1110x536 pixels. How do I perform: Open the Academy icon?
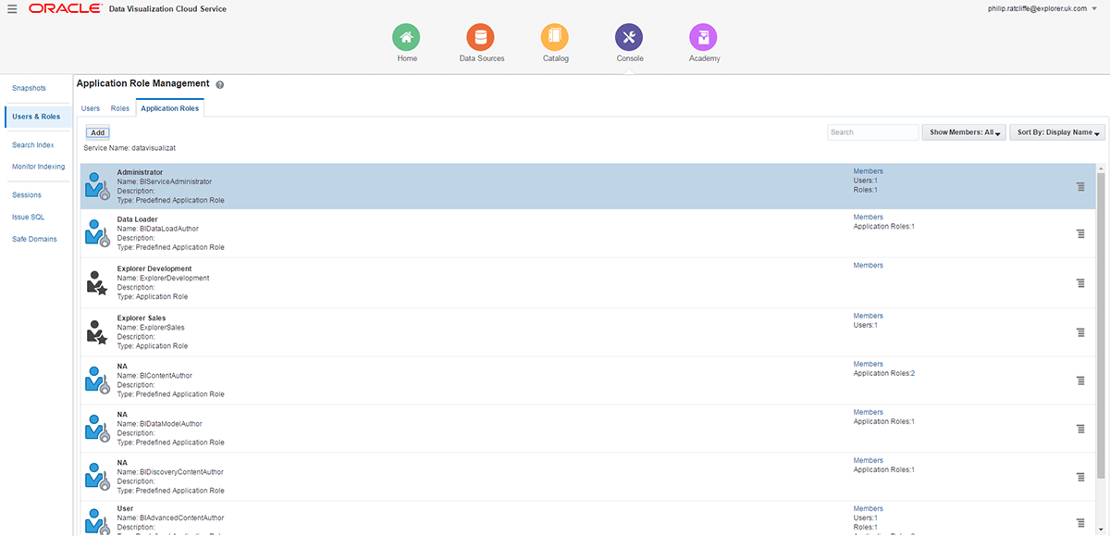point(703,38)
